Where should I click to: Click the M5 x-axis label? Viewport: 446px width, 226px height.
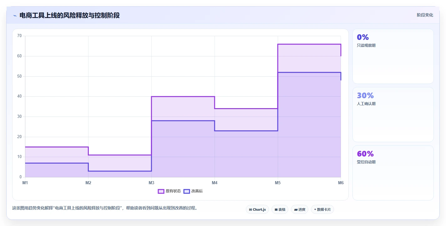[278, 183]
